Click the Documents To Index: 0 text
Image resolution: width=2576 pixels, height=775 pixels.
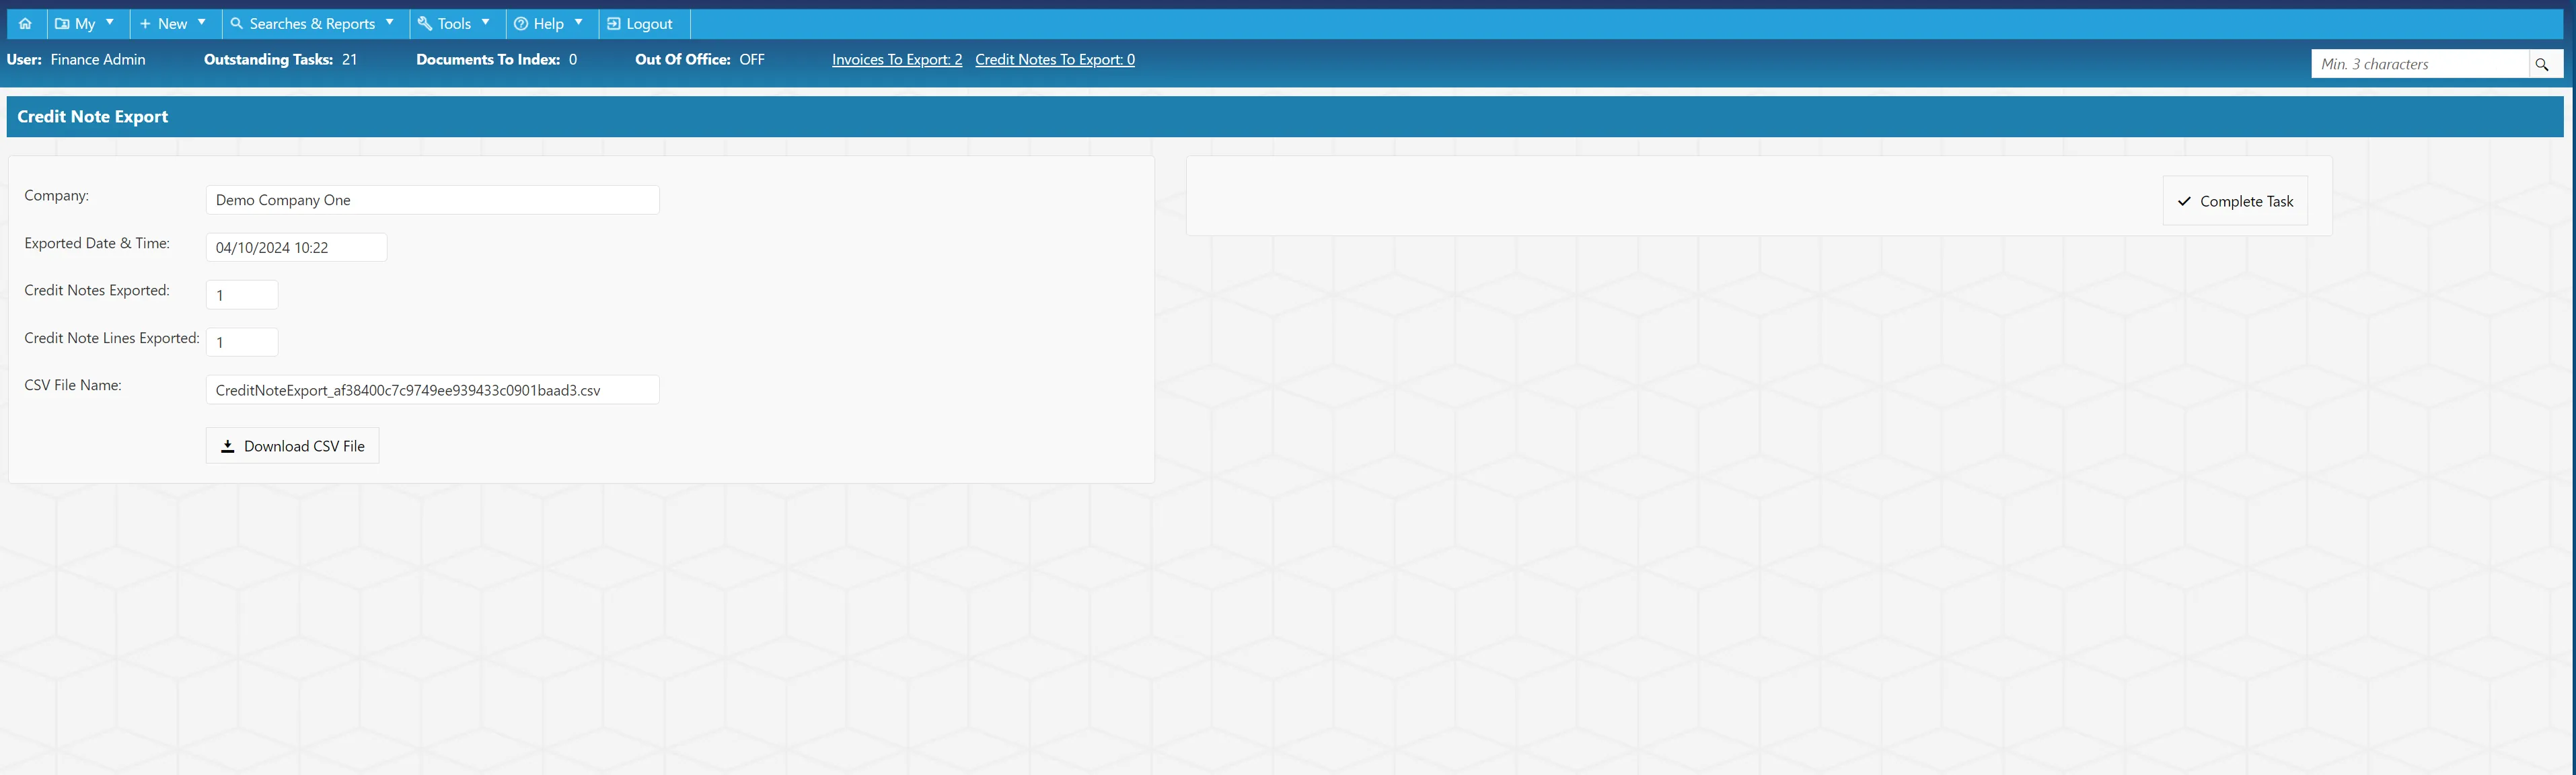point(497,60)
